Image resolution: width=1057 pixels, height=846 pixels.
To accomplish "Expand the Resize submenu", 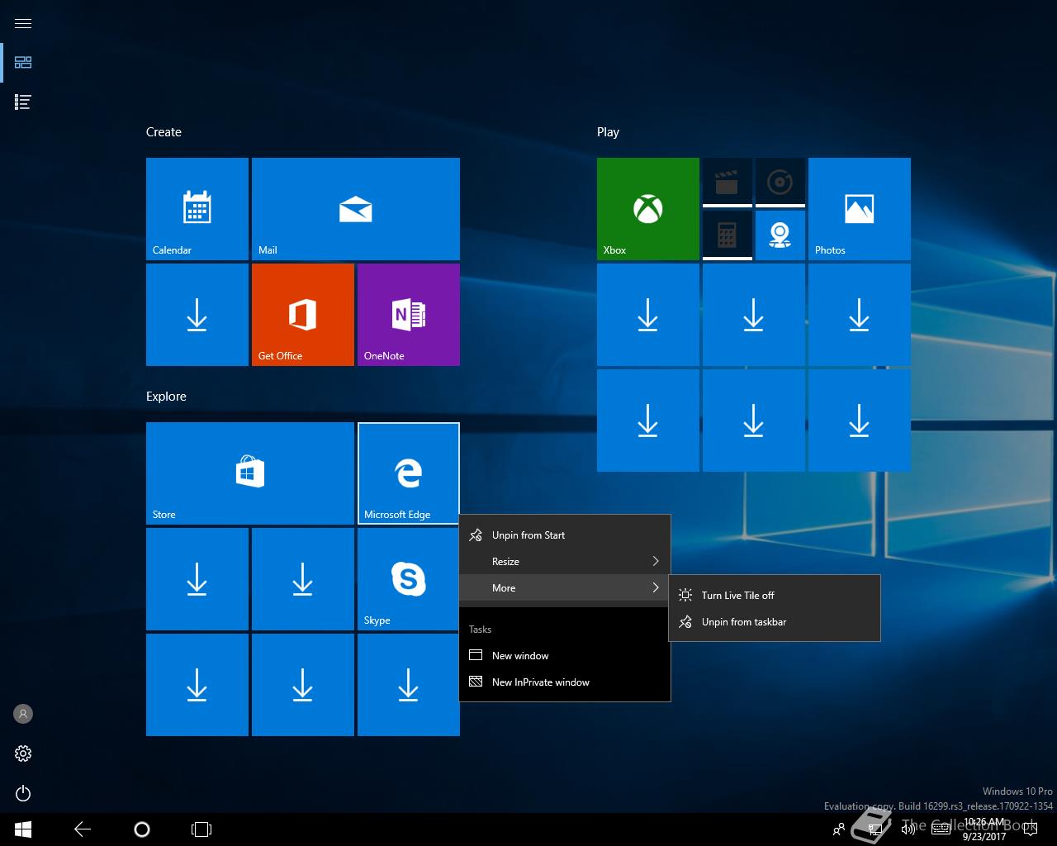I will click(x=565, y=562).
